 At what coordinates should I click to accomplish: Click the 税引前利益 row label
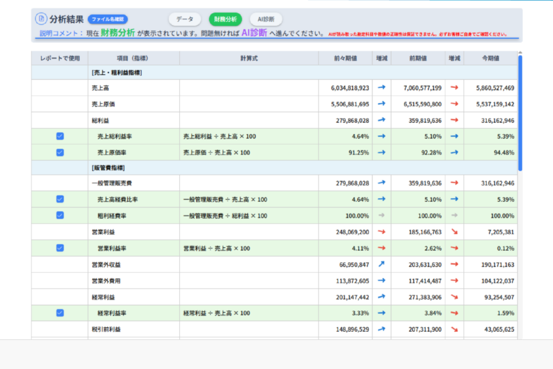click(106, 329)
